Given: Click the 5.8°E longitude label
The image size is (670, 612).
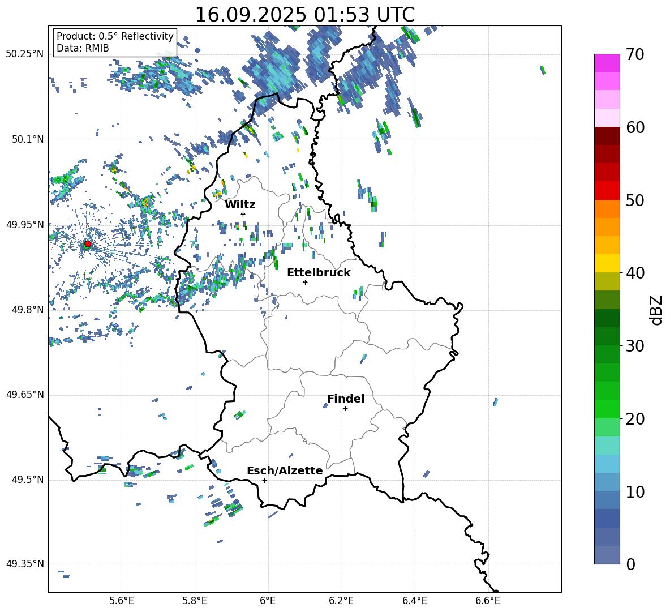Looking at the screenshot, I should point(195,601).
